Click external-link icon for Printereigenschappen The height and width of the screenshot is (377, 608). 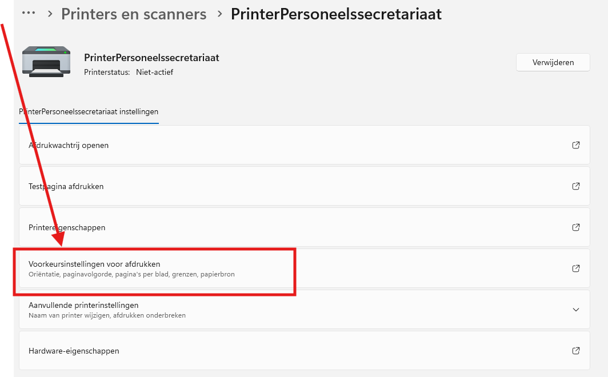coord(576,227)
